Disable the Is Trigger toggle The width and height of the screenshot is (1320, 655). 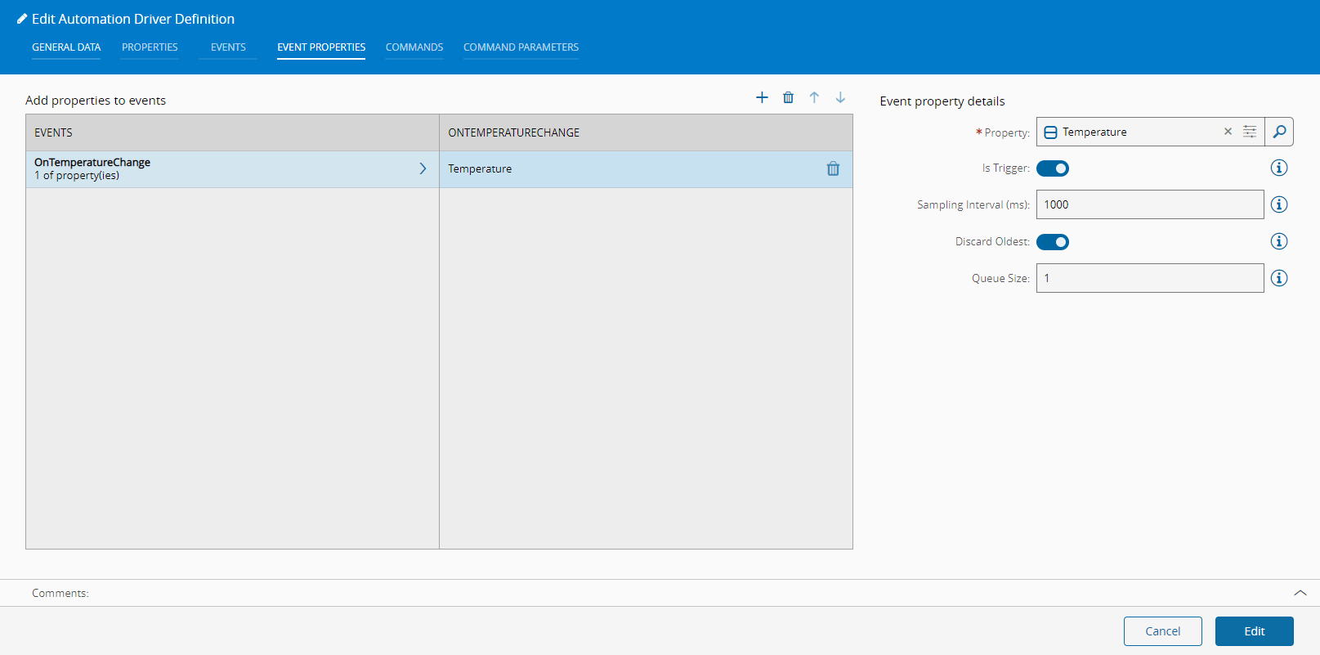click(1053, 168)
